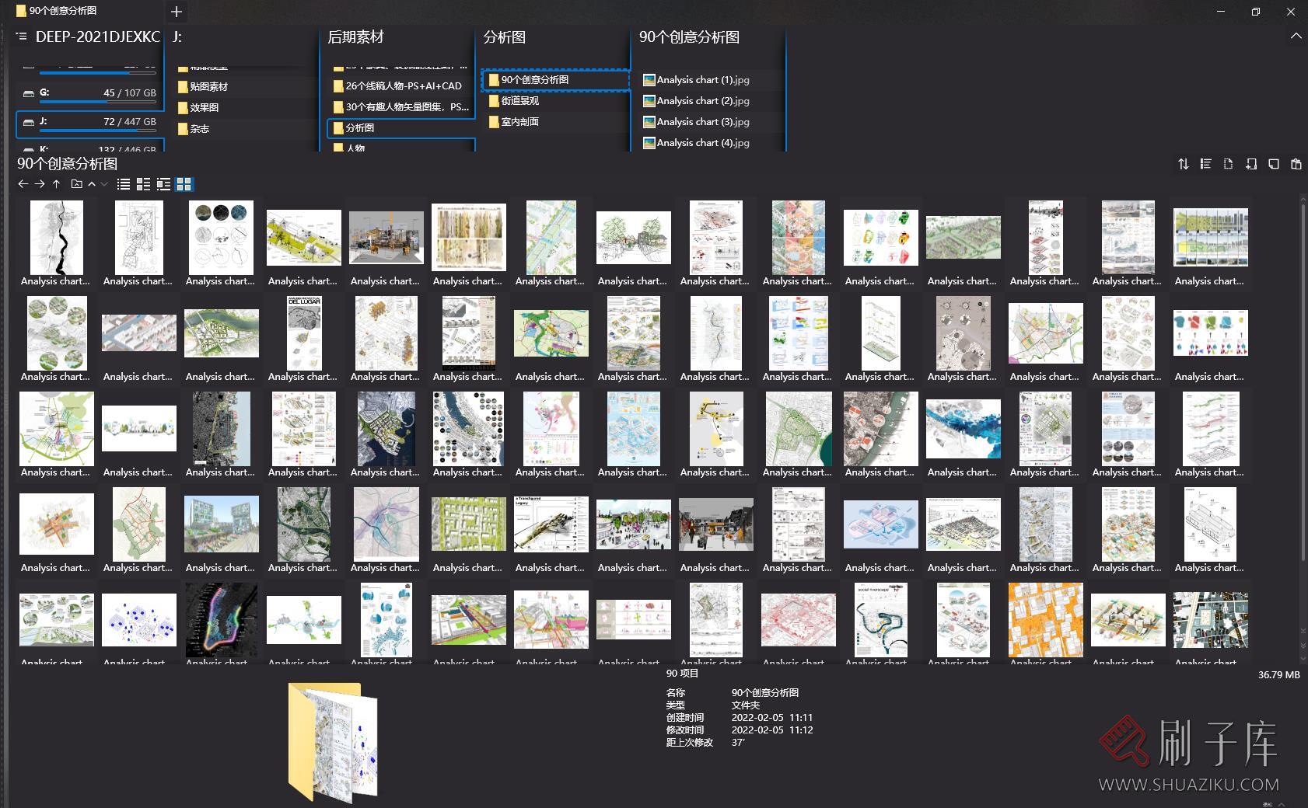Switch to details list view mode
Viewport: 1308px width, 808px height.
pos(143,184)
